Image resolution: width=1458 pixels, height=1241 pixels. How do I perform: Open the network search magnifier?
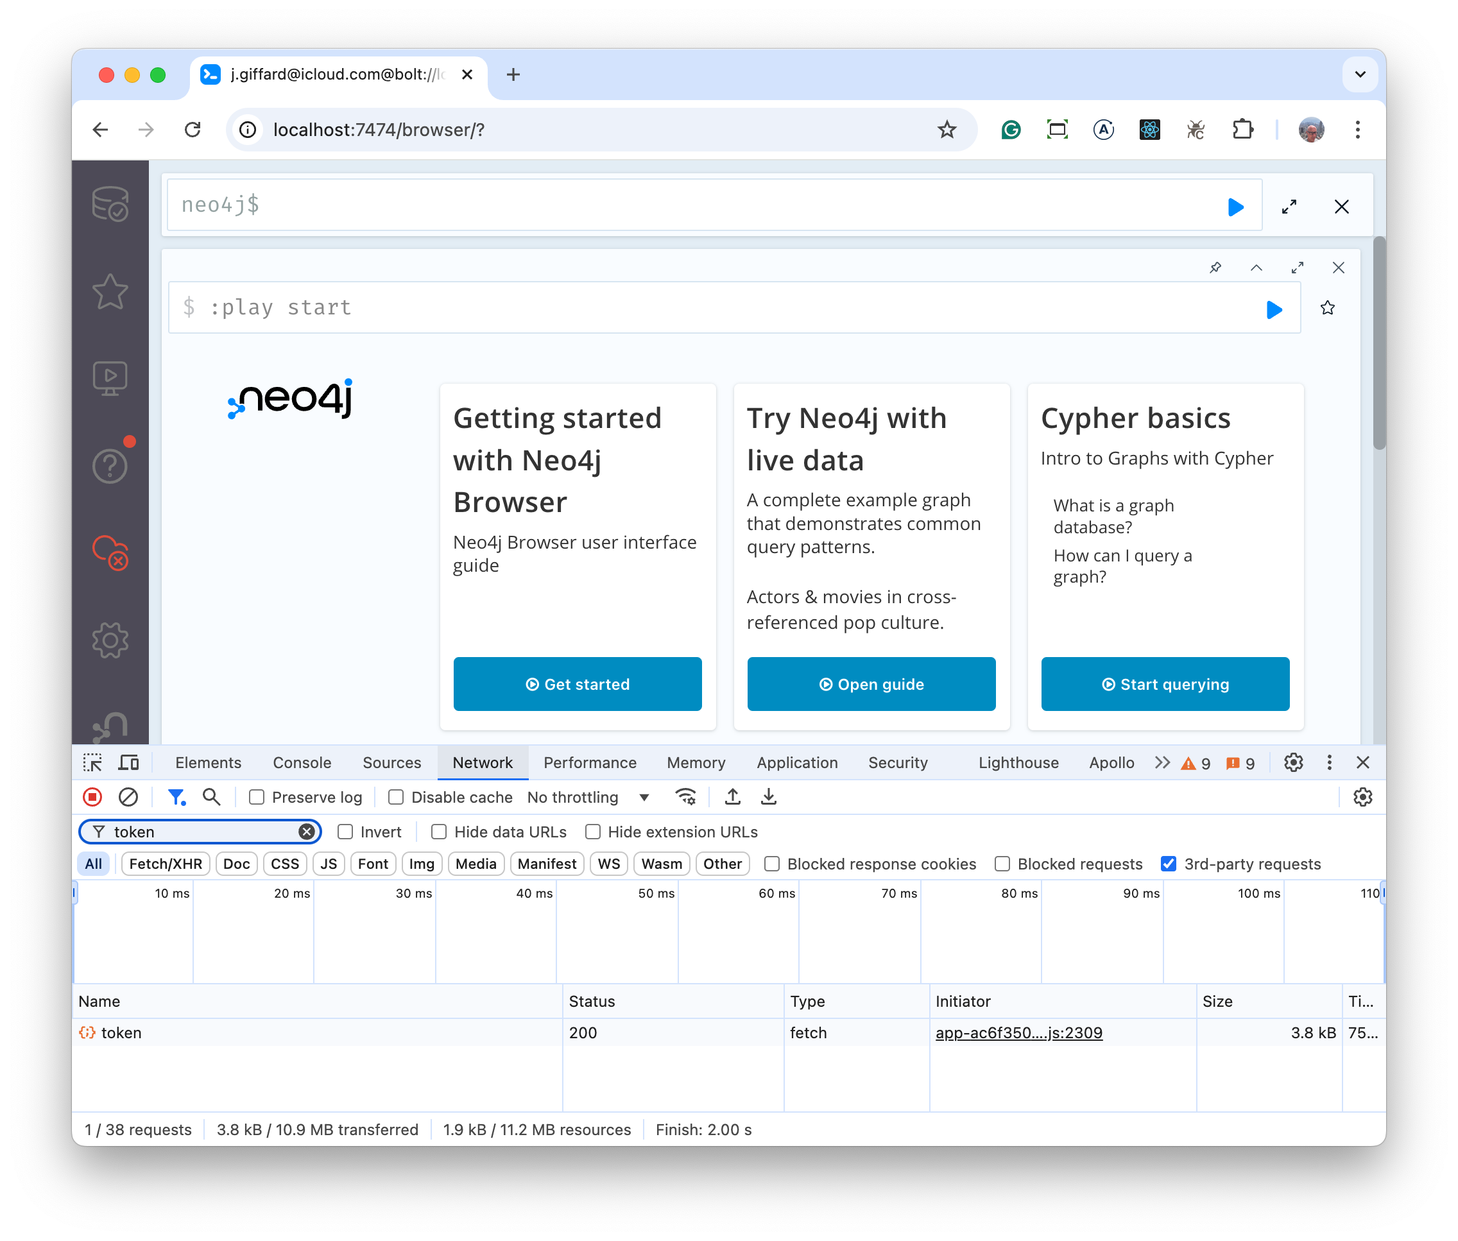click(211, 797)
